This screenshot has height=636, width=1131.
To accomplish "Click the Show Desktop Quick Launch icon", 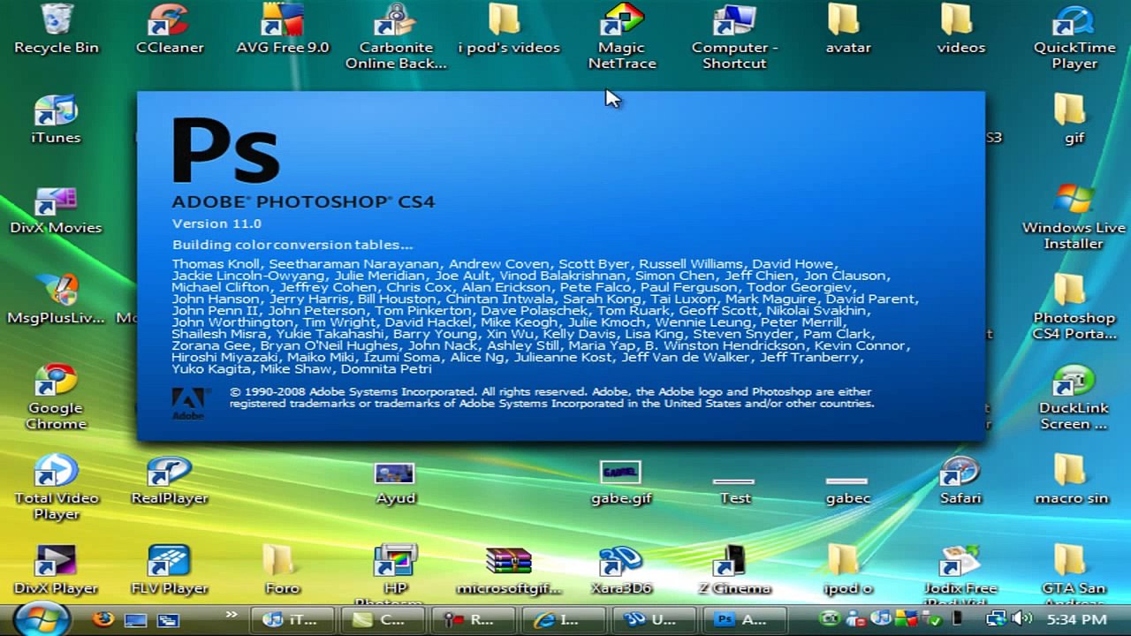I will pyautogui.click(x=135, y=619).
